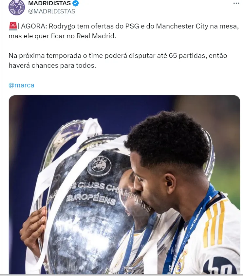
Task: Click the MADRIDISTAS display name
Action: [49, 3]
